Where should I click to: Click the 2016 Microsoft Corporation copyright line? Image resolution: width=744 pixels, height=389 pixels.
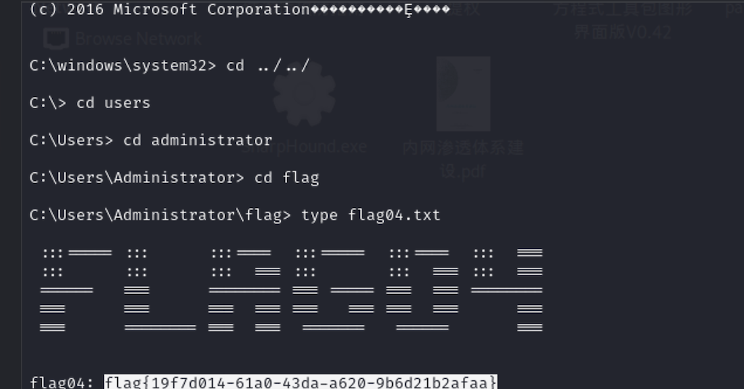(x=240, y=9)
